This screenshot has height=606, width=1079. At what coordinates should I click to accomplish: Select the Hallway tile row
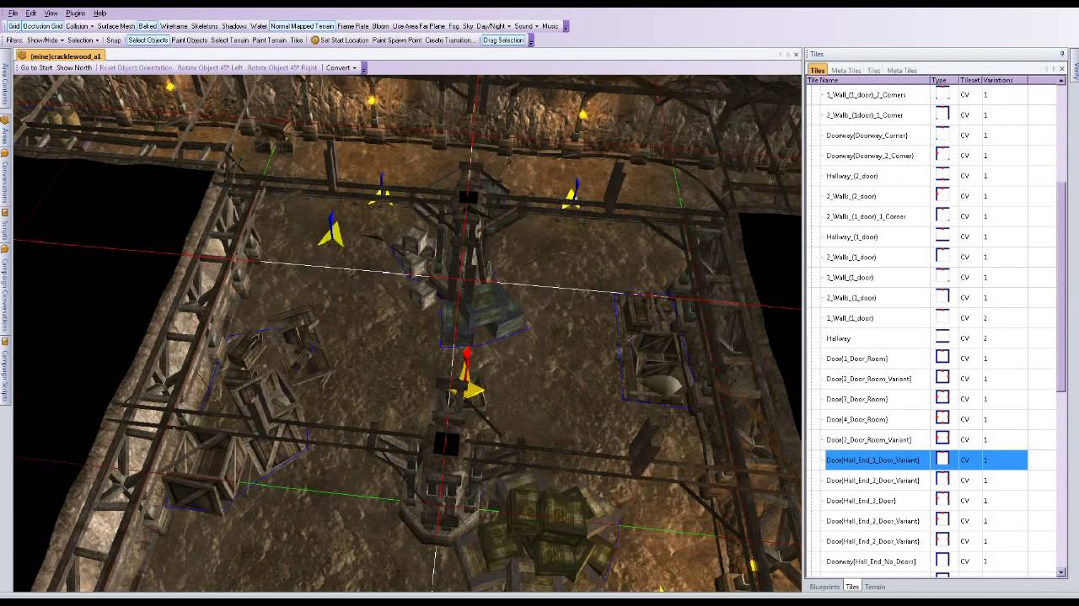tap(926, 338)
